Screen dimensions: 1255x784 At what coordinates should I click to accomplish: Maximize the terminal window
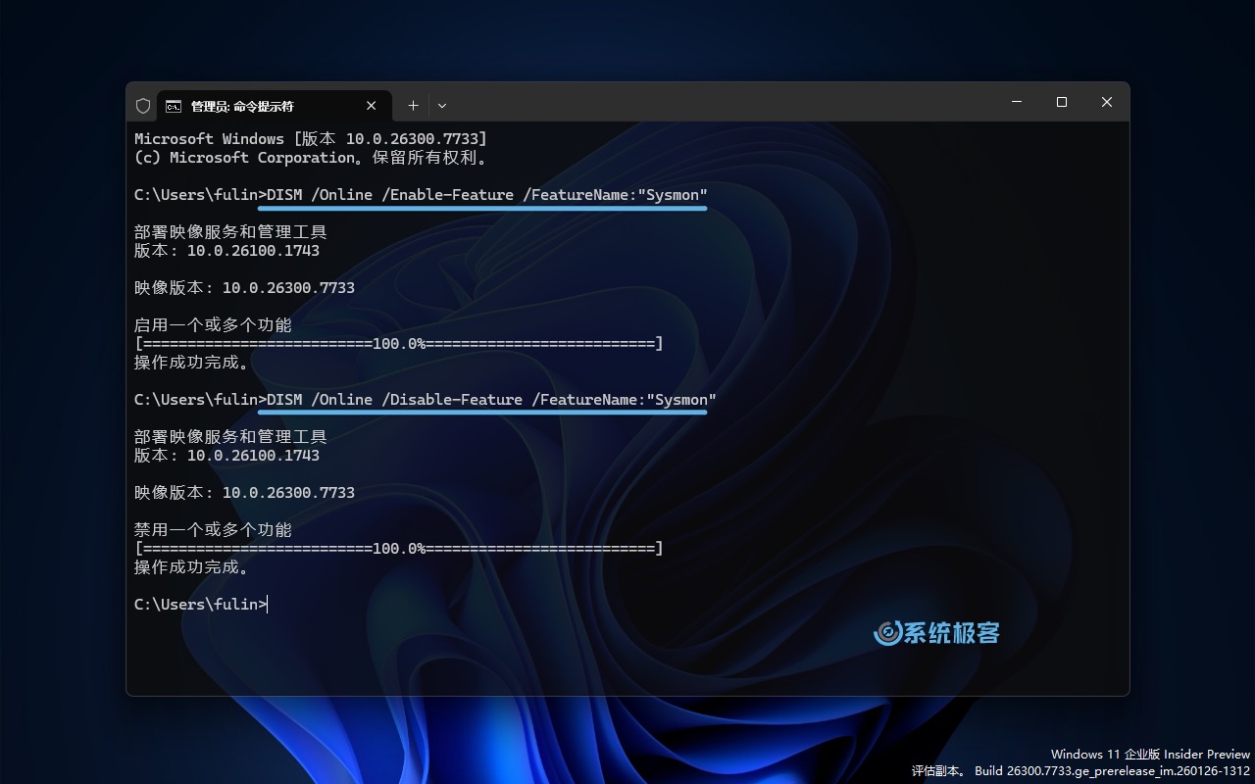coord(1061,102)
